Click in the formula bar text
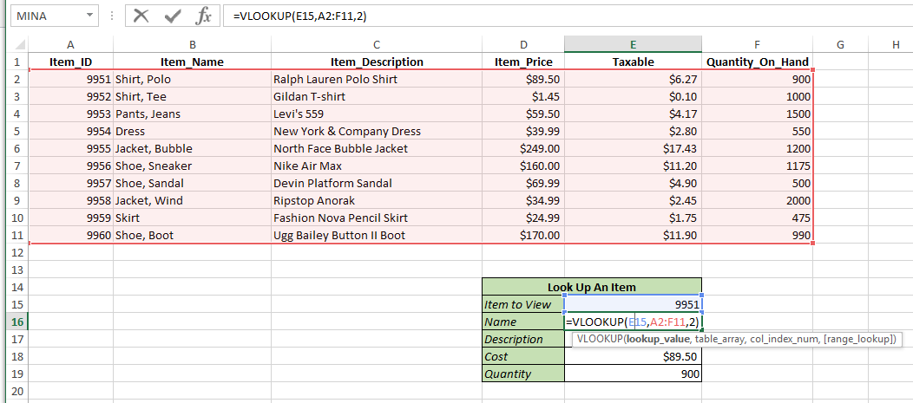The height and width of the screenshot is (403, 913). (300, 16)
